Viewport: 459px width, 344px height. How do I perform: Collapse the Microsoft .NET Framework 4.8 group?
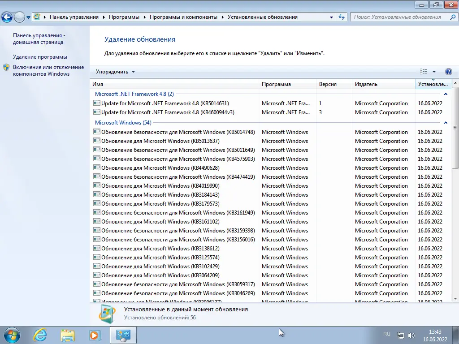[x=446, y=94]
